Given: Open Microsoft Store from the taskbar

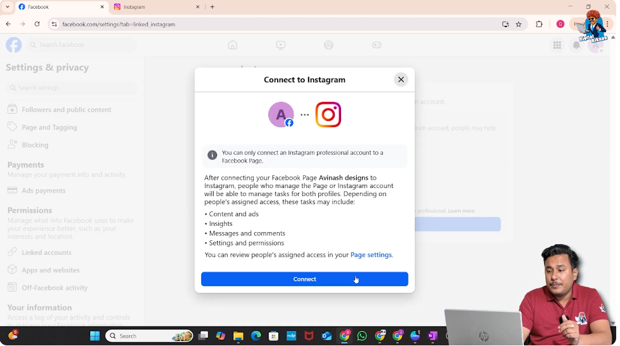Looking at the screenshot, I should click(273, 336).
